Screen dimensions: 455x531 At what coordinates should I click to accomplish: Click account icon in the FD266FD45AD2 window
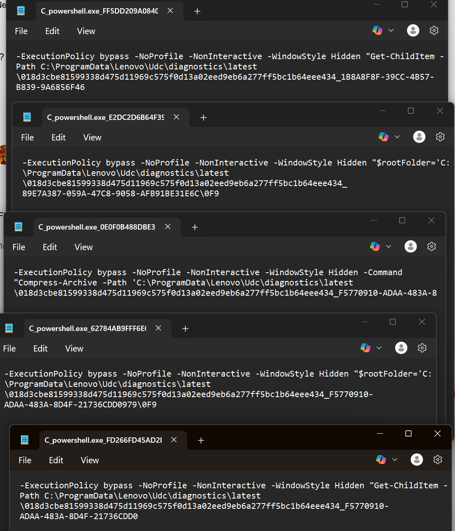click(416, 460)
